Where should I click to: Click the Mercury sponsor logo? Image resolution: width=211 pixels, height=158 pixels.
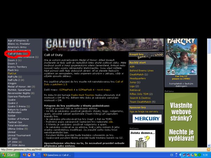pos(147,119)
